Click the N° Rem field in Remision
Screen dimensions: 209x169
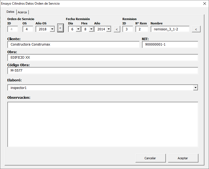pyautogui.click(x=142, y=29)
